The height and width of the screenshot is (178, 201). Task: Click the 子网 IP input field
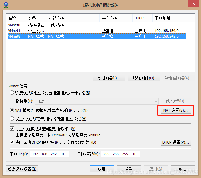[x=49, y=154]
